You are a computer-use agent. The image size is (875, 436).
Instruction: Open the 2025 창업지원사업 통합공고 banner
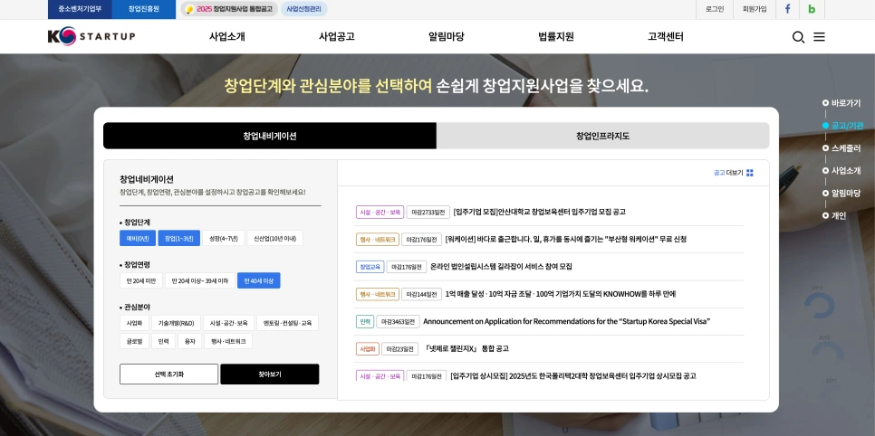pos(229,9)
